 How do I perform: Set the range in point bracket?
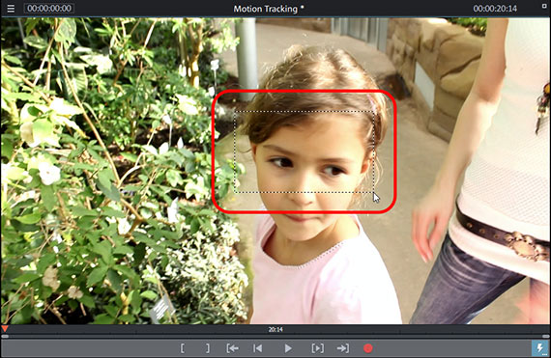coord(183,348)
